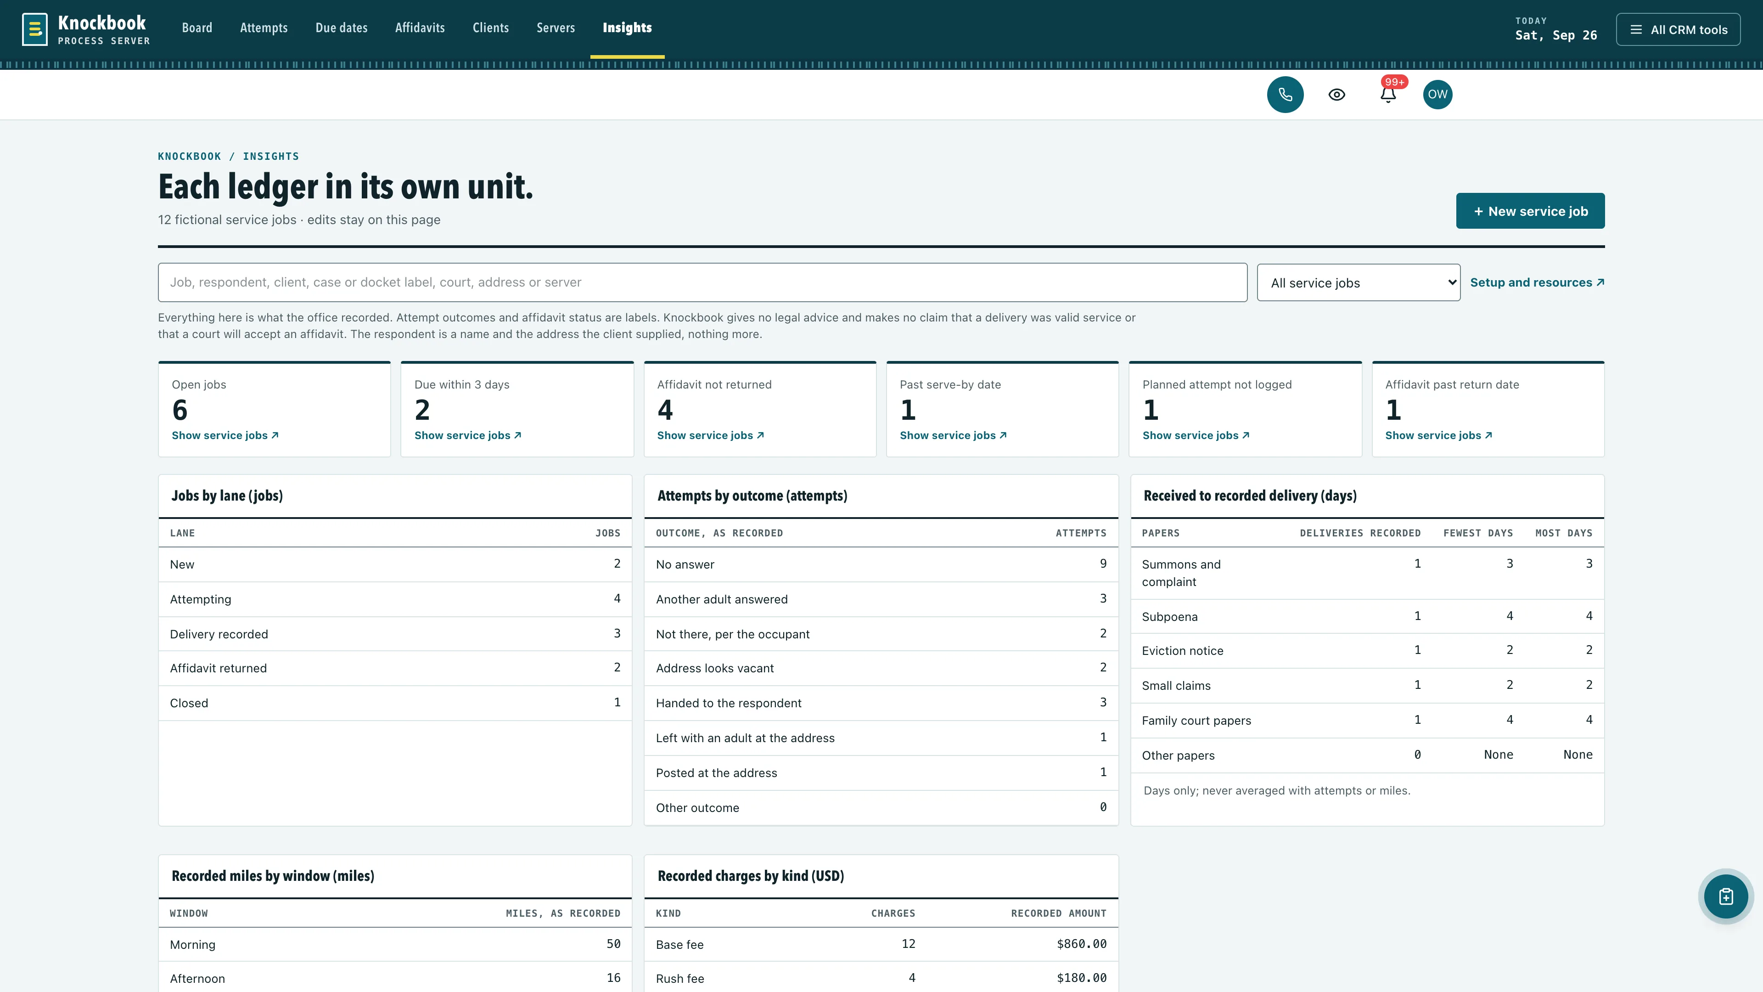The image size is (1763, 992).
Task: Click the Family court papers row
Action: pyautogui.click(x=1367, y=720)
